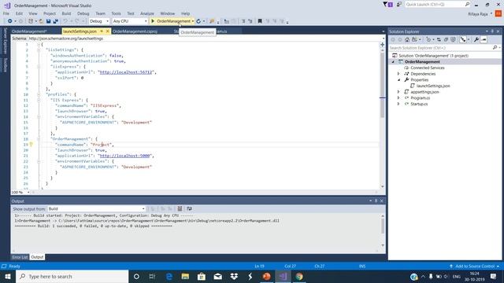Open the File menu
This screenshot has height=283, width=504.
[6, 13]
